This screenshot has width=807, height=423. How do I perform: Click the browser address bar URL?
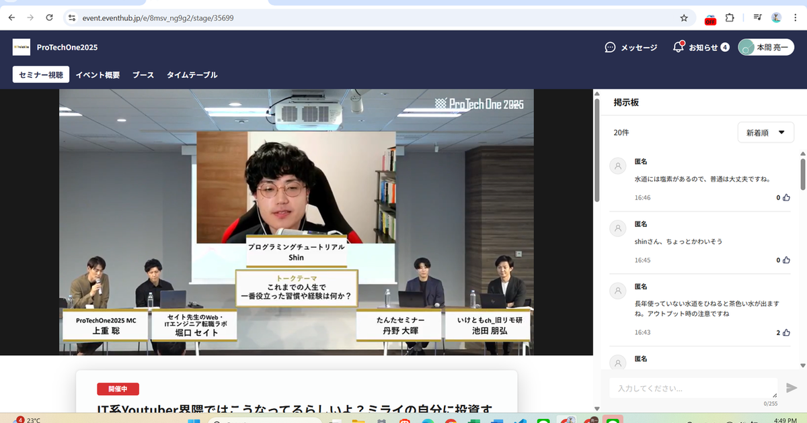(158, 18)
